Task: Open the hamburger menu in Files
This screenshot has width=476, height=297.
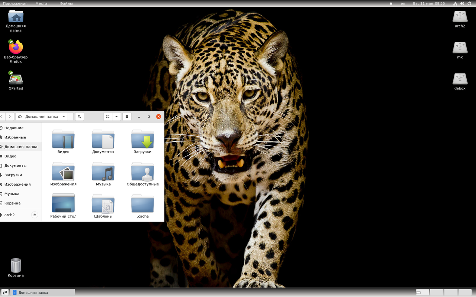Action: coord(127,117)
